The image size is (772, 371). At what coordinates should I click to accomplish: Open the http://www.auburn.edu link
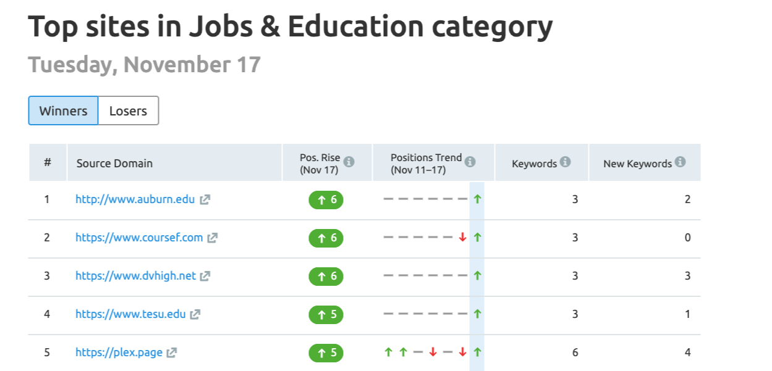135,199
